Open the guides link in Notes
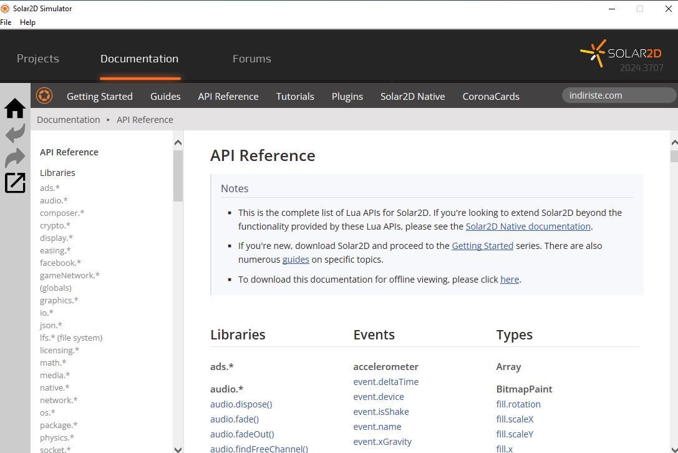The image size is (678, 453). [x=296, y=260]
